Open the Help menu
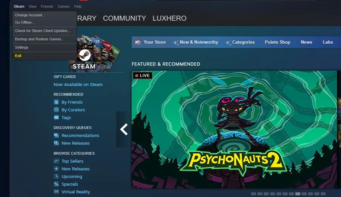Screen dimensions: 341x197 coord(78,6)
